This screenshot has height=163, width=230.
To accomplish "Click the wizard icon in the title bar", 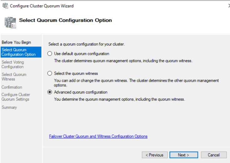I will click(5, 6).
